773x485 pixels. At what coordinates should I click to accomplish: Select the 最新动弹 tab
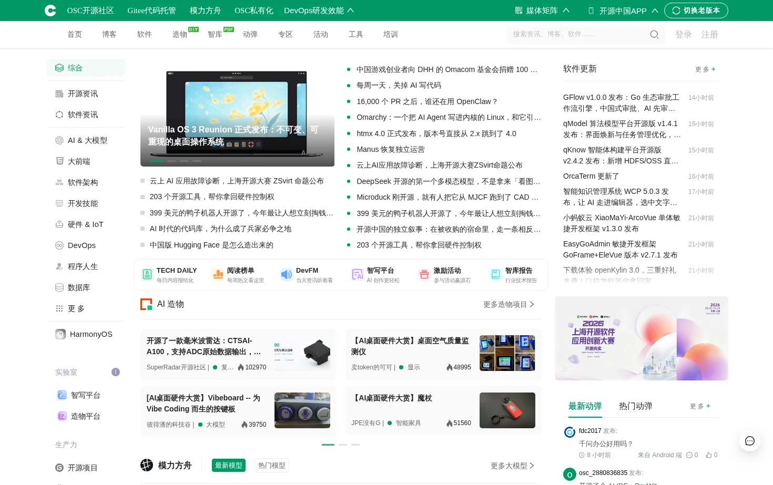[x=585, y=406]
